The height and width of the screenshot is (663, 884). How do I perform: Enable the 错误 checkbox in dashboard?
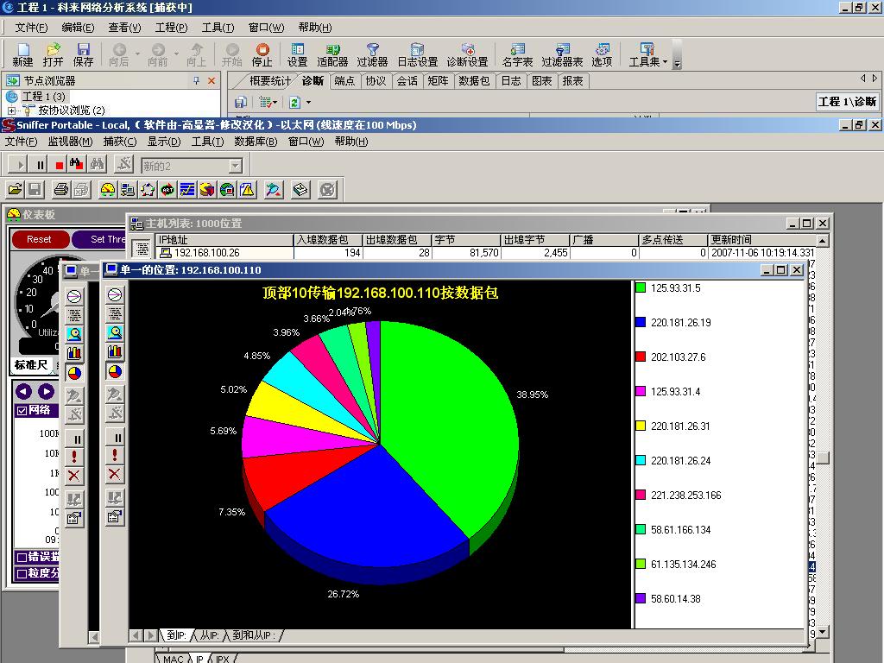click(22, 557)
